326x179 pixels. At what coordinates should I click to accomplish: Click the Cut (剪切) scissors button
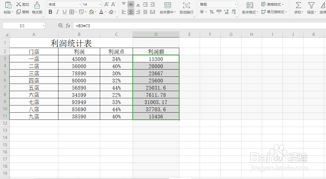[x=22, y=4]
